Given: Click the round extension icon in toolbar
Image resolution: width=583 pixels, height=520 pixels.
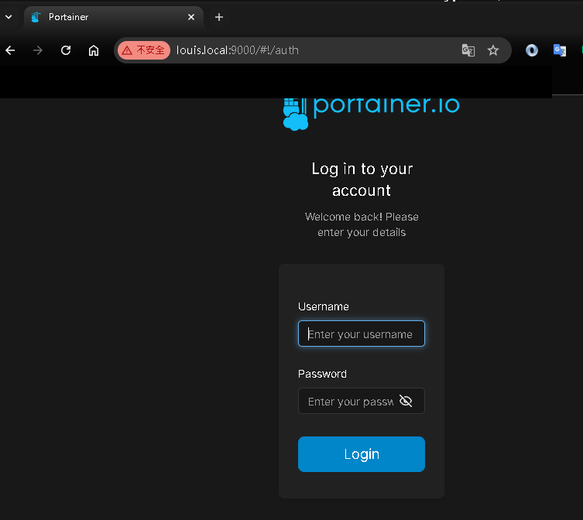Looking at the screenshot, I should (532, 50).
